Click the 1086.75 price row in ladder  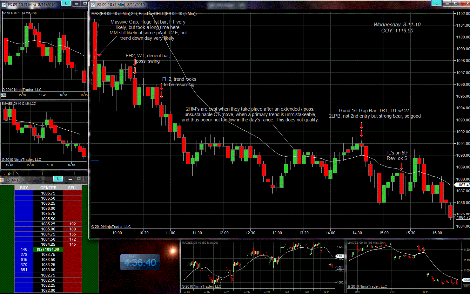pyautogui.click(x=48, y=193)
